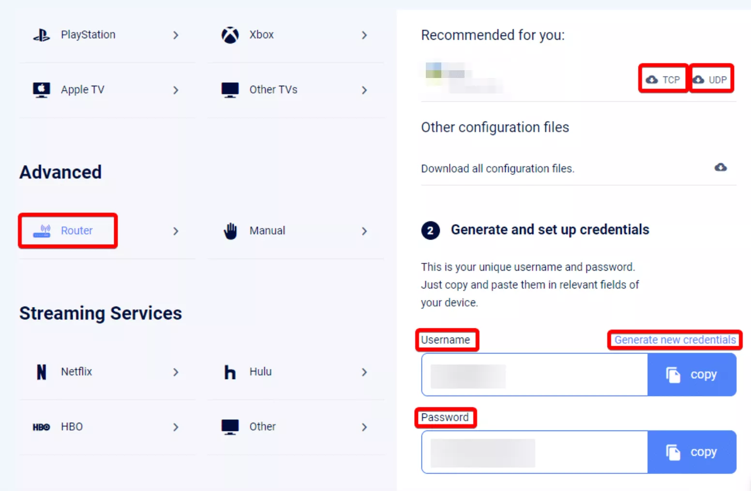Viewport: 751px width, 491px height.
Task: Click the PlayStation logo icon
Action: (x=42, y=35)
